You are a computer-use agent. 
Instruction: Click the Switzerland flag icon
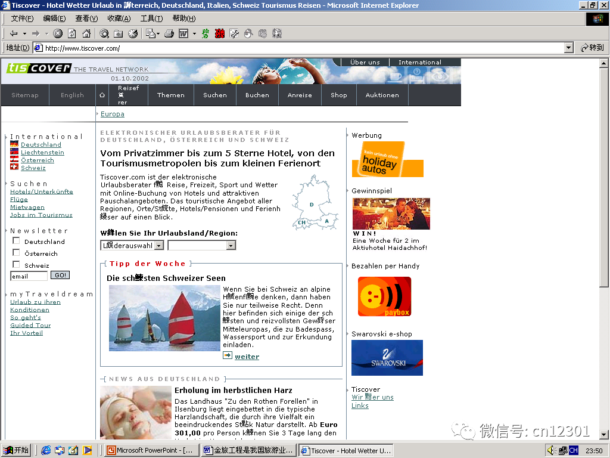coord(14,167)
